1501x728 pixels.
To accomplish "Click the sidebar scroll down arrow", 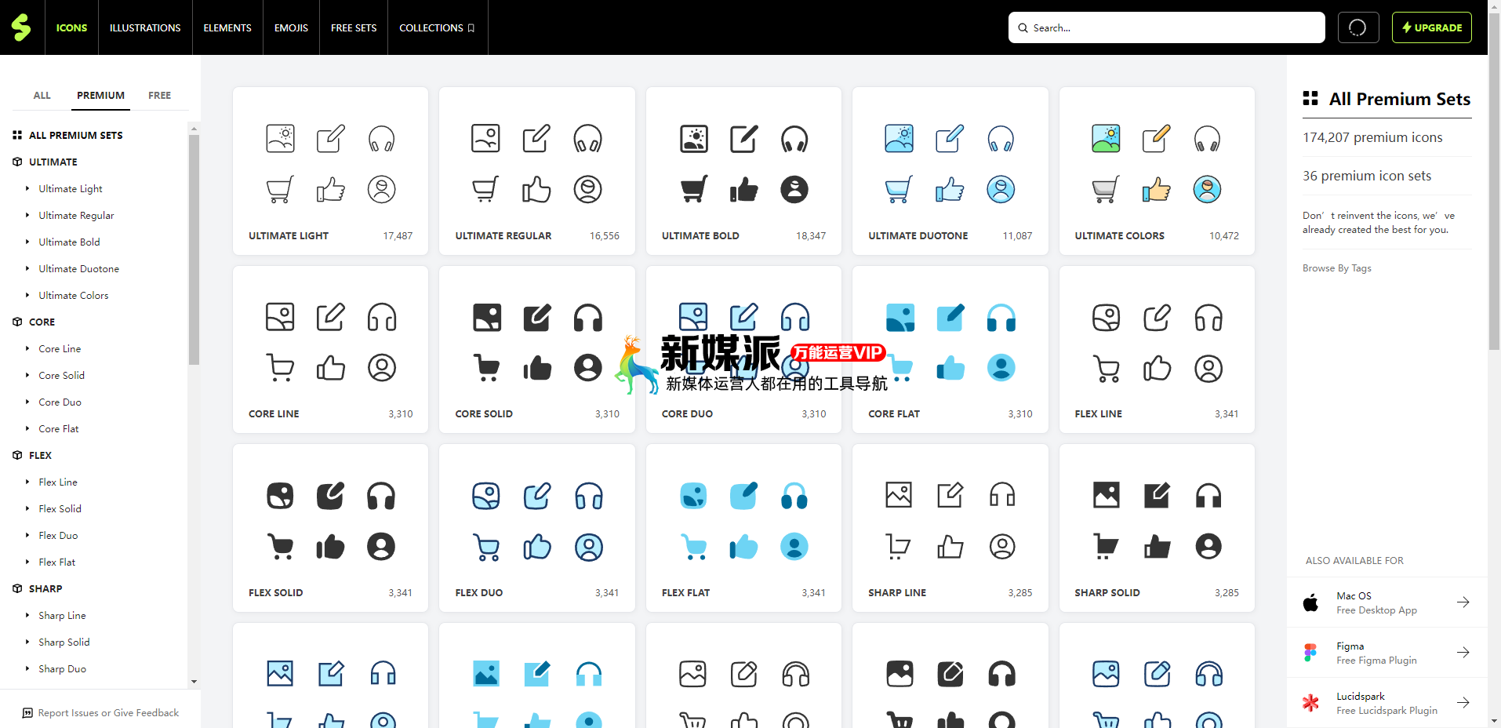I will [194, 682].
